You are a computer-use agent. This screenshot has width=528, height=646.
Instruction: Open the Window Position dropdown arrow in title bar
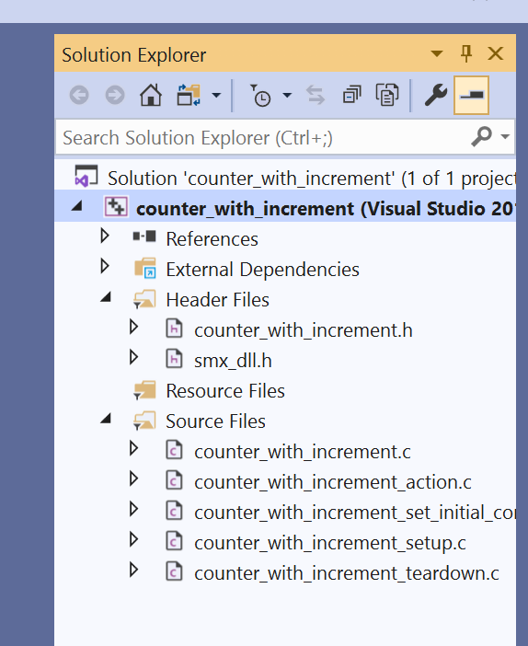point(437,53)
